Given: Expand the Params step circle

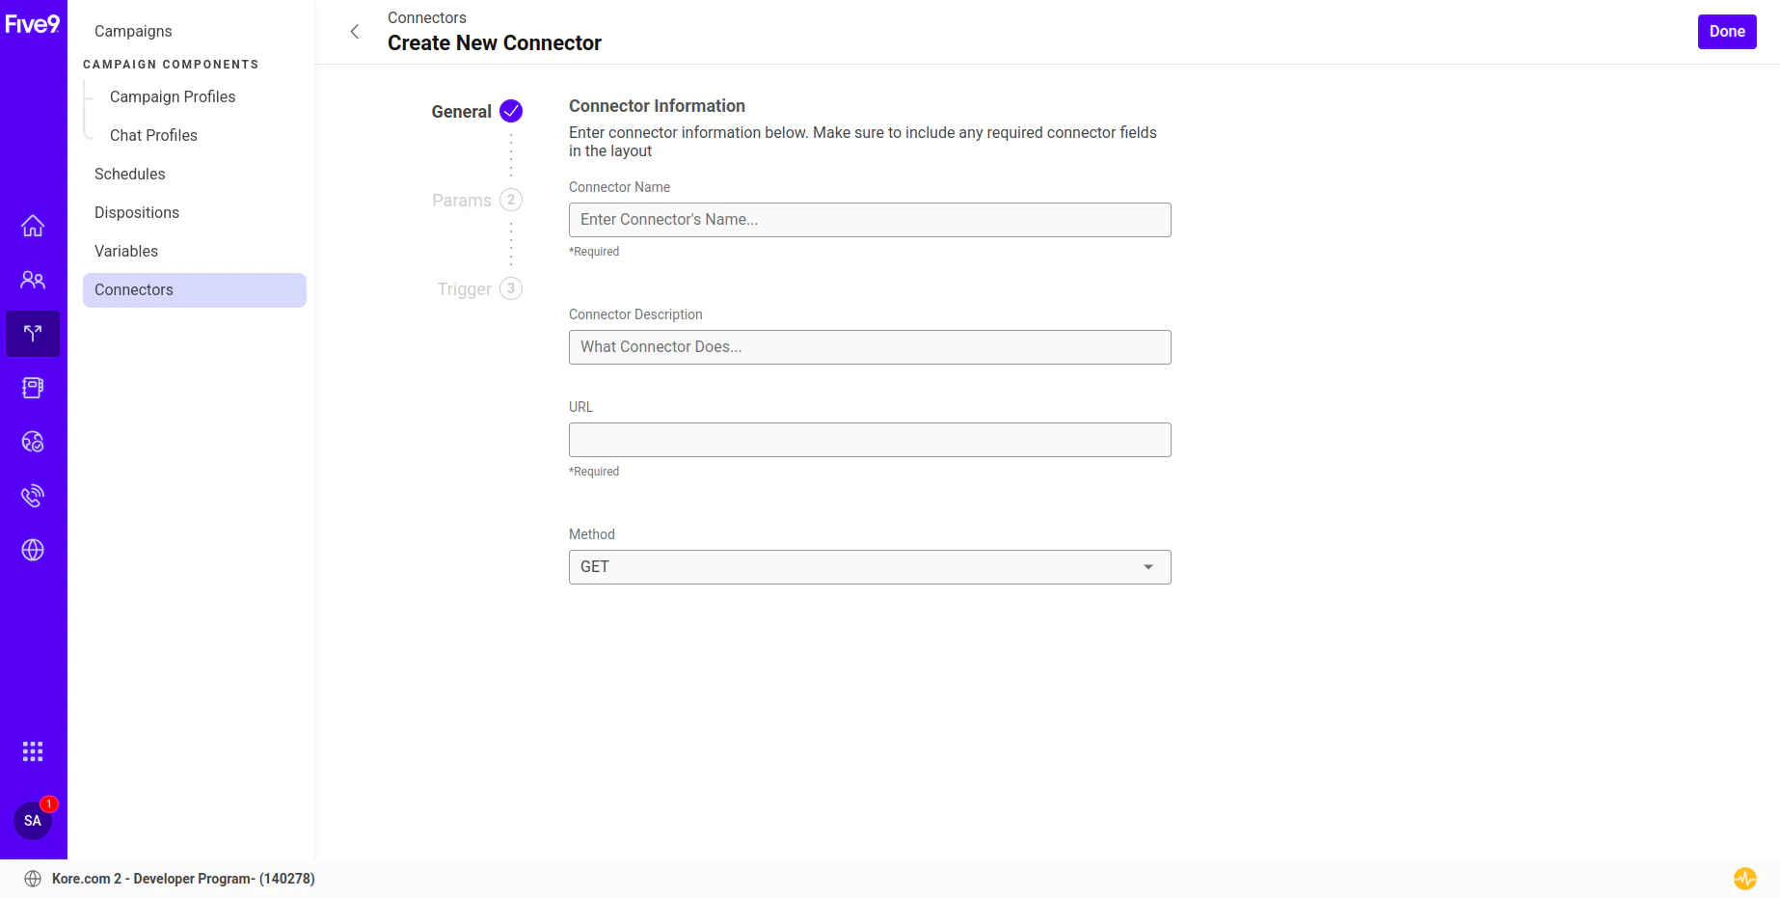Looking at the screenshot, I should tap(511, 200).
